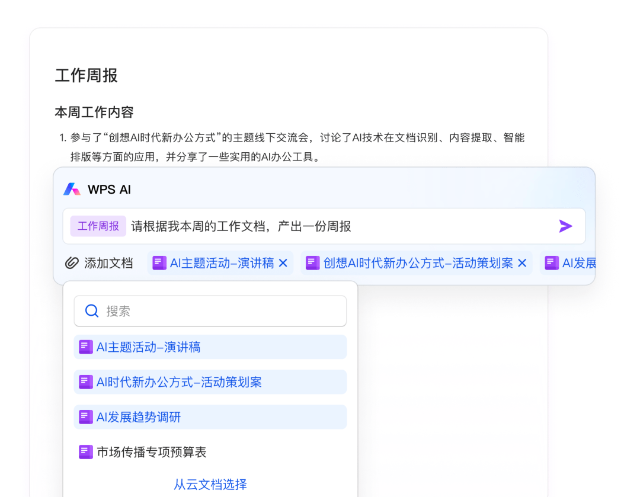Screen dimensions: 640x497
Task: Click the file icon next to AI发展趋势调研 list item
Action: [x=86, y=417]
